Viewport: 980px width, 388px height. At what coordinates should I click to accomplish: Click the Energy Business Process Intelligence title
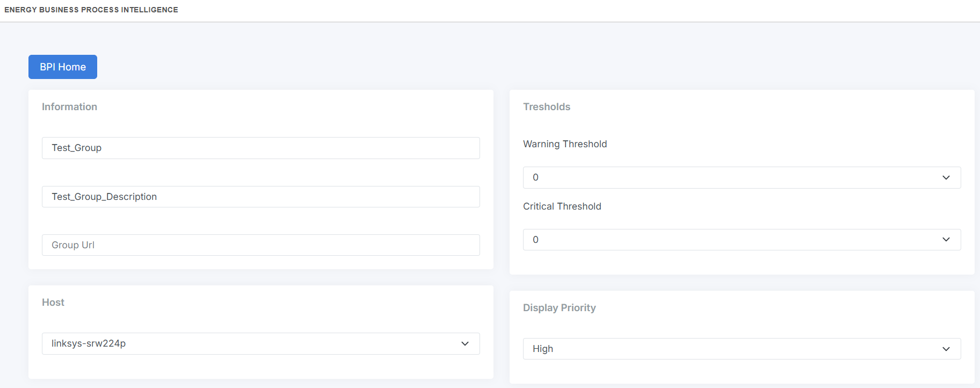(91, 10)
